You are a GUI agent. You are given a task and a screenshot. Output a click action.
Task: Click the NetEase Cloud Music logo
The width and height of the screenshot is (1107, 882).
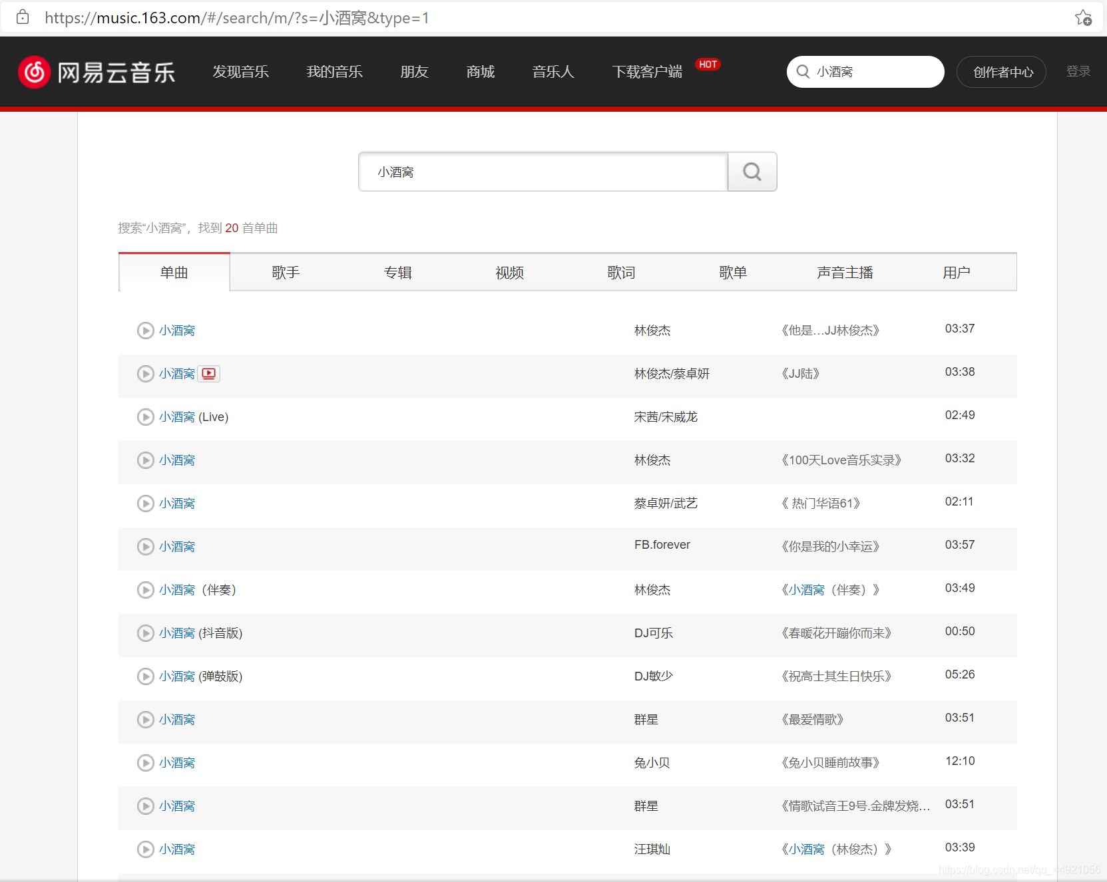pos(97,72)
